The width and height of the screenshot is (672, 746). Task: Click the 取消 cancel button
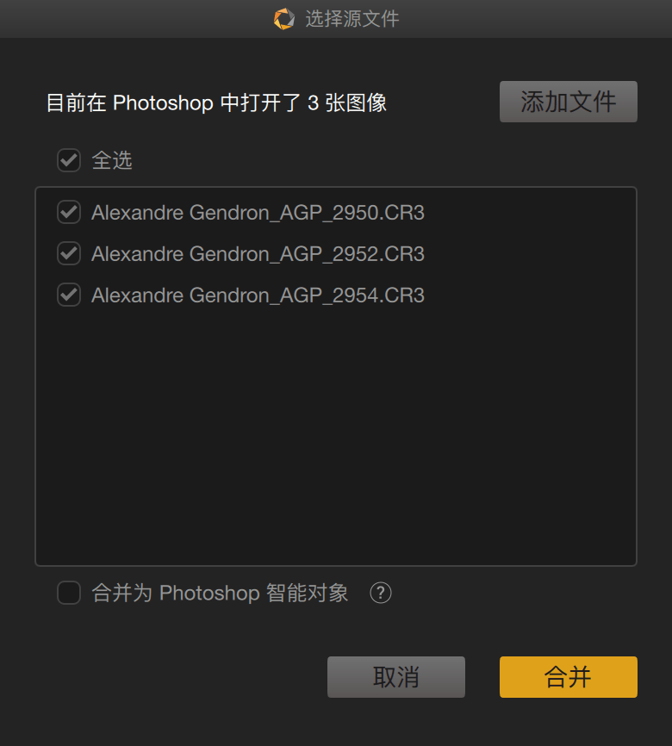pyautogui.click(x=396, y=677)
